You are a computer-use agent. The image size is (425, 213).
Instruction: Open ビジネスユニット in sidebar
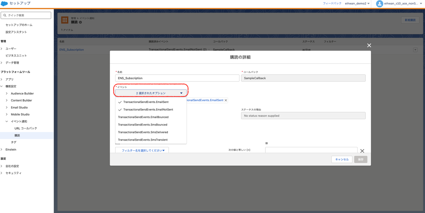[16, 56]
